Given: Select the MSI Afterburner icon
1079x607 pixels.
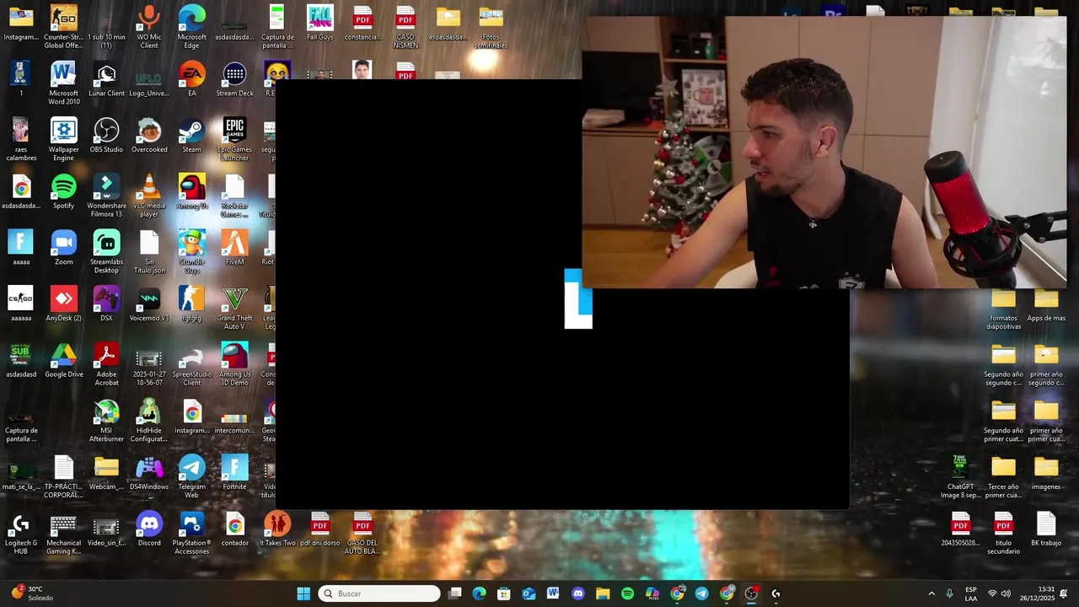Looking at the screenshot, I should coord(106,421).
